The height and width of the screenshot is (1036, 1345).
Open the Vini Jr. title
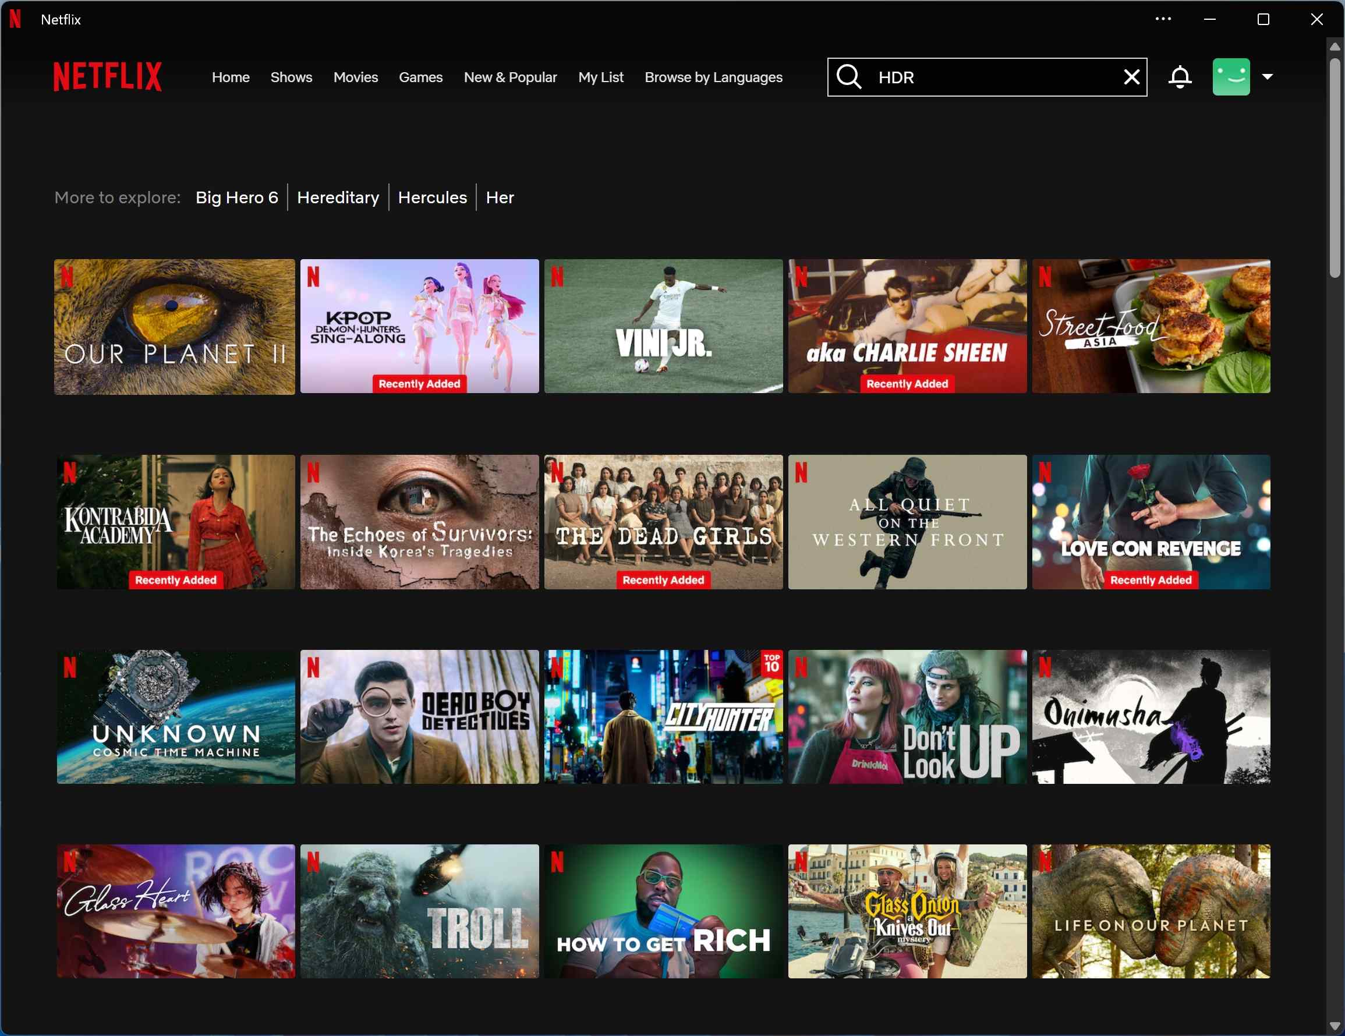(x=663, y=326)
